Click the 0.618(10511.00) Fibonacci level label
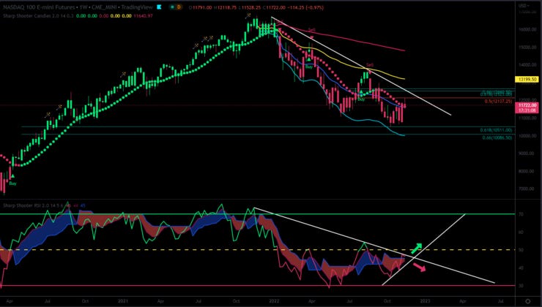Screen dimensions: 542x307 (x=496, y=130)
